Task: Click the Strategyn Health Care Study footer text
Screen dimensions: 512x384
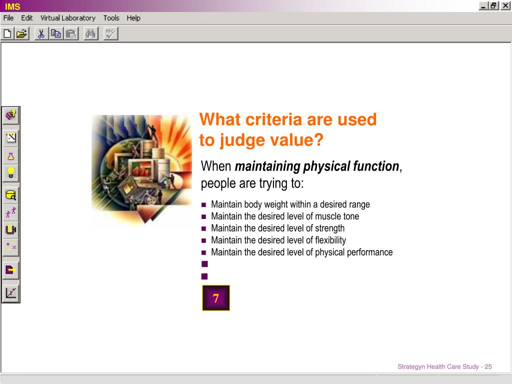Action: pyautogui.click(x=444, y=367)
